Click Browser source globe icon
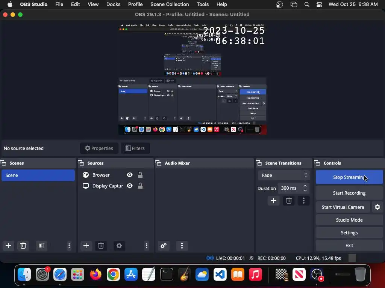 pos(86,175)
